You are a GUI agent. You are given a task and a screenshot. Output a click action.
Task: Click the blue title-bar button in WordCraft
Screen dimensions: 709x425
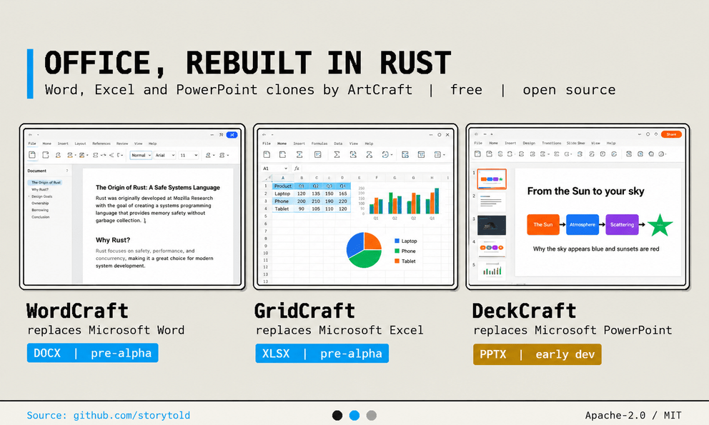pyautogui.click(x=232, y=135)
